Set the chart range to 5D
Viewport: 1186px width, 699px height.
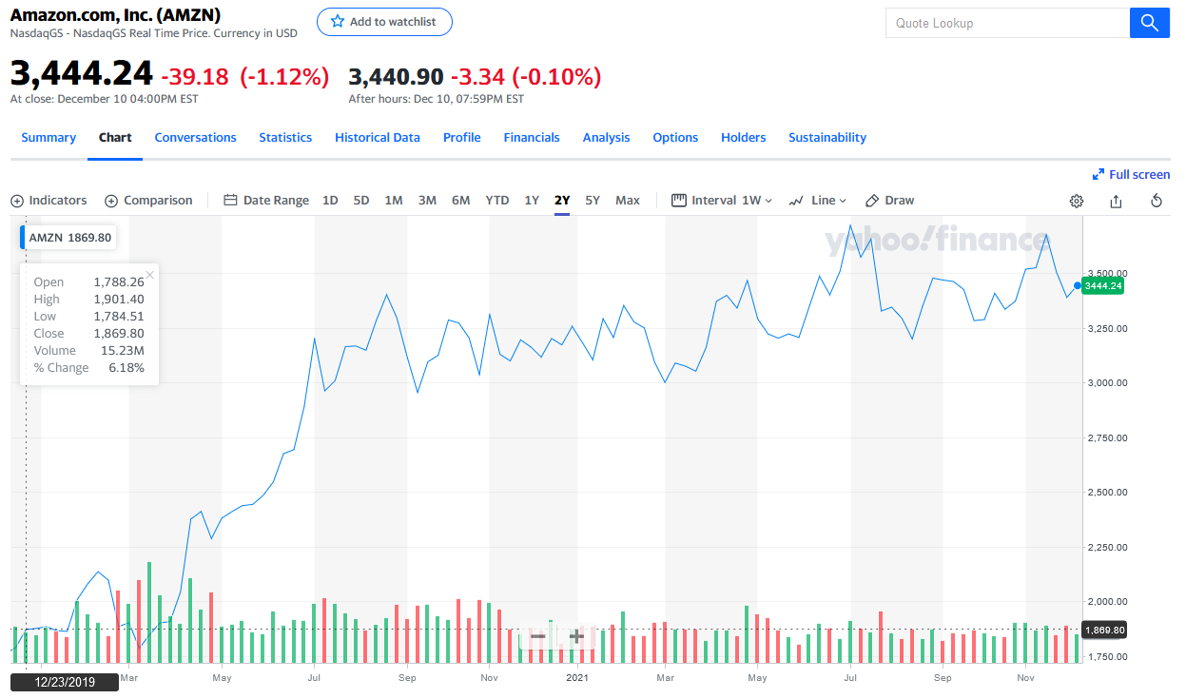coord(361,201)
